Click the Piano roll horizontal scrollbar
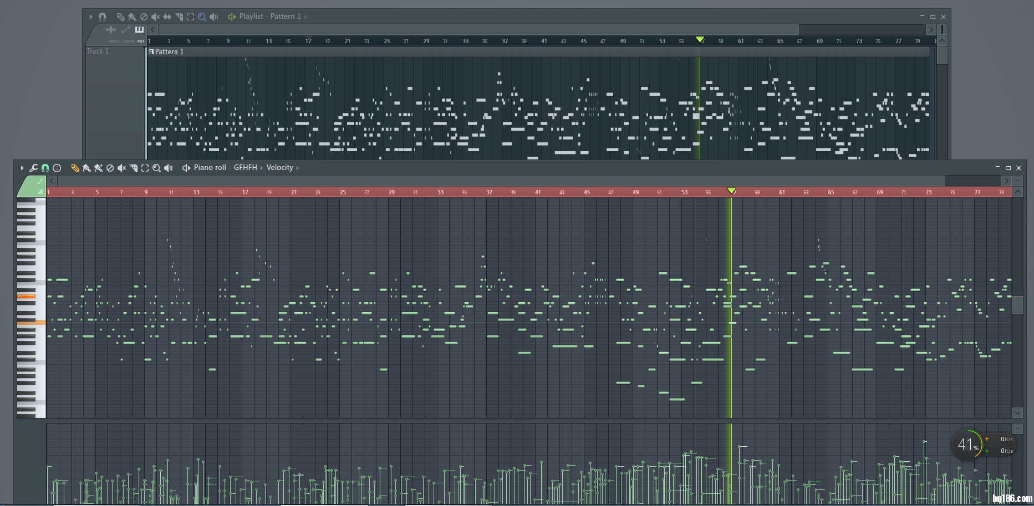 click(x=501, y=180)
